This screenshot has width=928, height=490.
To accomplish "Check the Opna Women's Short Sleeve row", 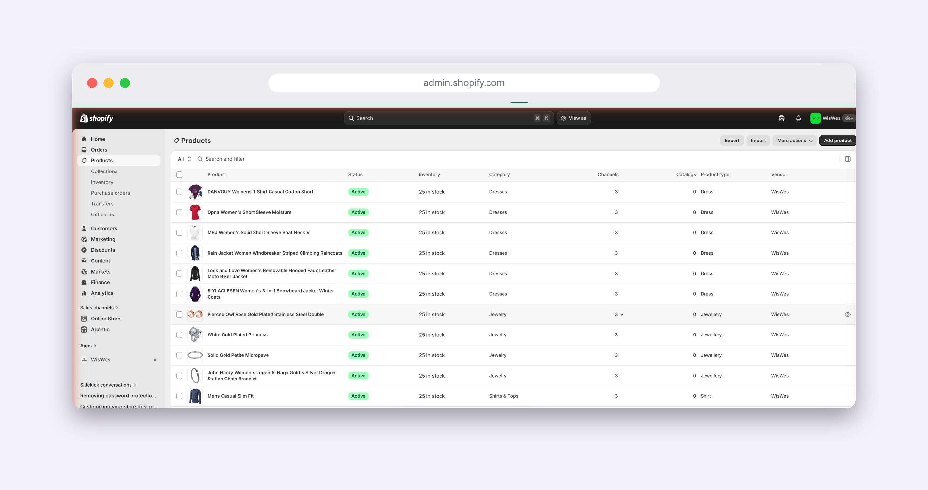I will 179,213.
